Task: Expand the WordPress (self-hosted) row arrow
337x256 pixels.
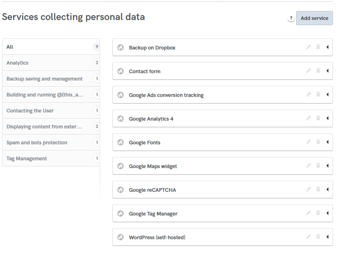Action: [328, 237]
